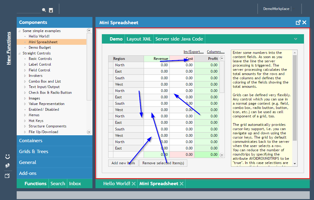314x200 pixels.
Task: Open the Columns... link
Action: pos(215,52)
